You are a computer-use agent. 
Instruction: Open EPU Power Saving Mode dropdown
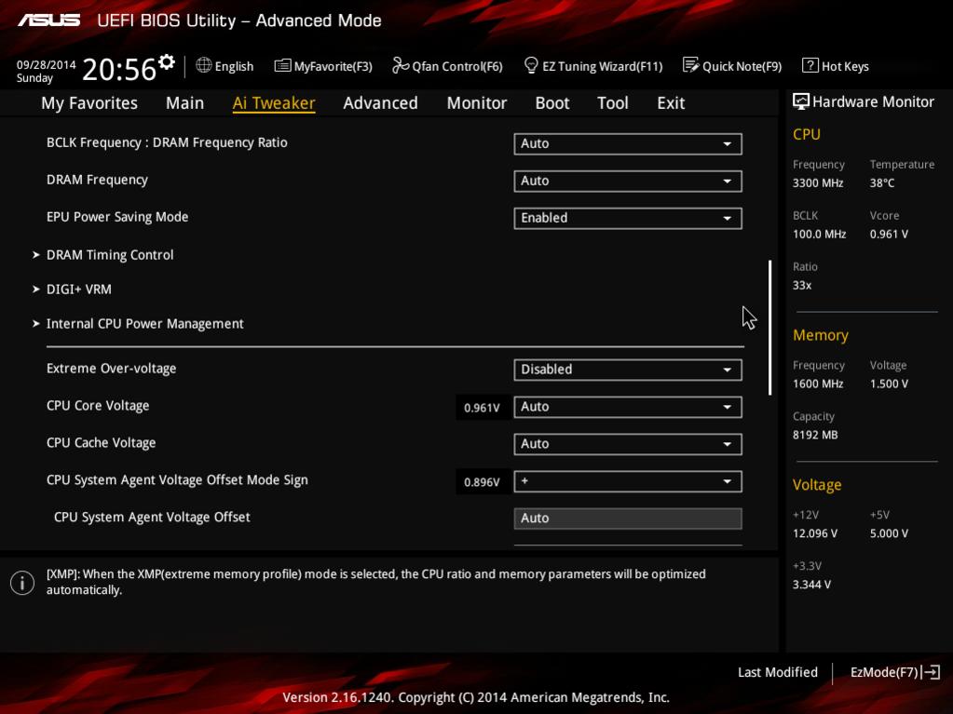(628, 218)
